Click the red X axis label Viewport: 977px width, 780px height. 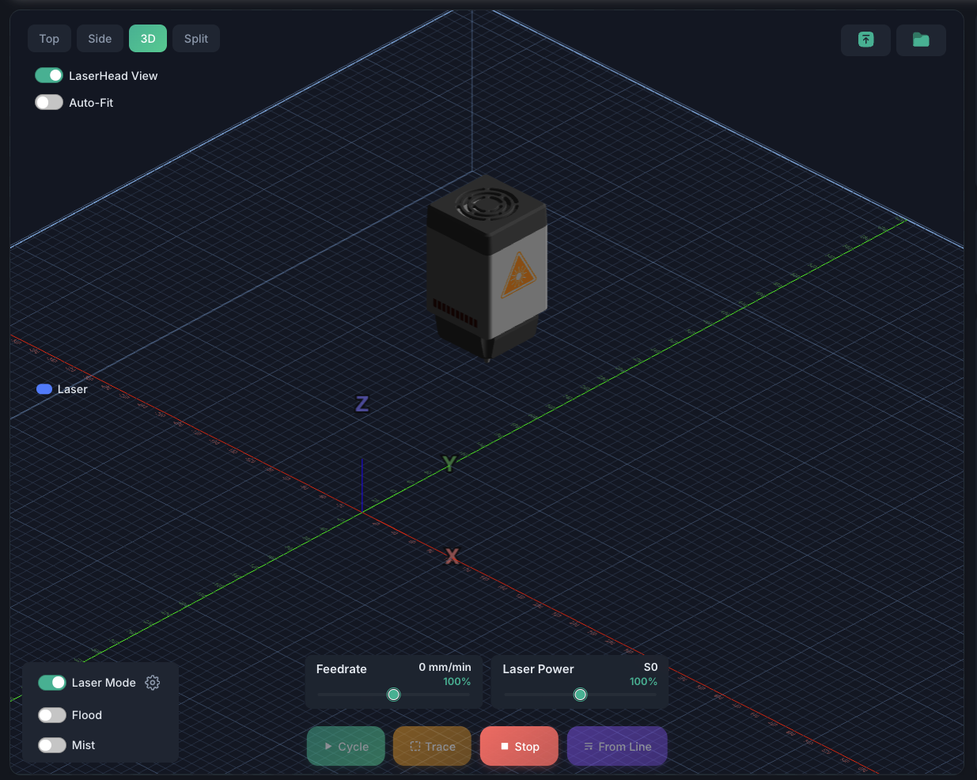(x=452, y=556)
